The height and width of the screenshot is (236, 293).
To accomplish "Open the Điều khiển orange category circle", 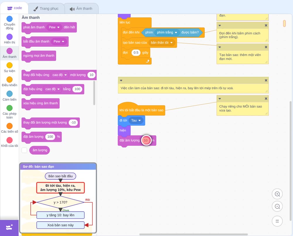I will point(10,80).
